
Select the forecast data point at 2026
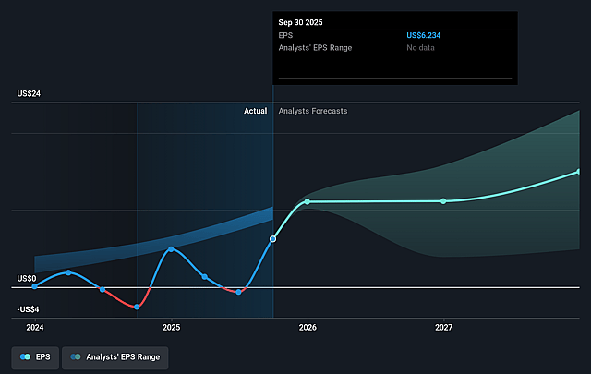[x=308, y=201]
